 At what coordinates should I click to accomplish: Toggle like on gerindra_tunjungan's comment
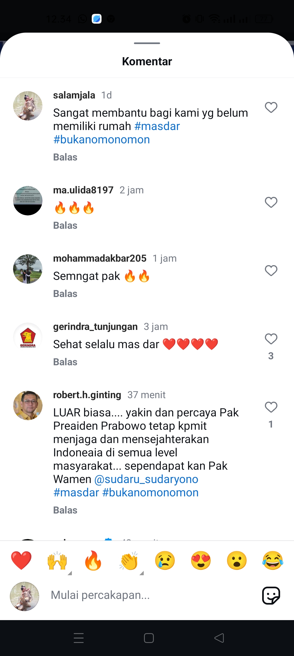pos(271,339)
